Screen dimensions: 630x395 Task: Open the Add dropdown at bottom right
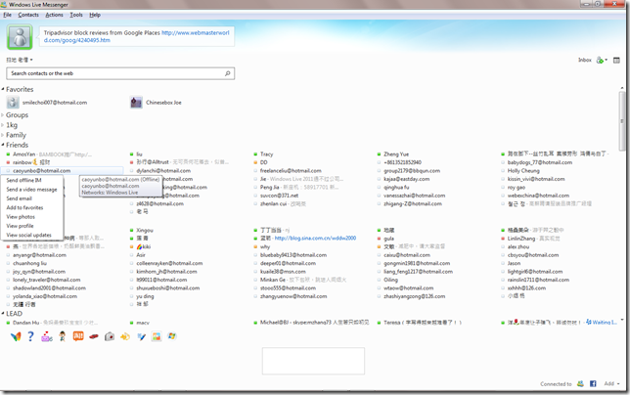(x=611, y=384)
